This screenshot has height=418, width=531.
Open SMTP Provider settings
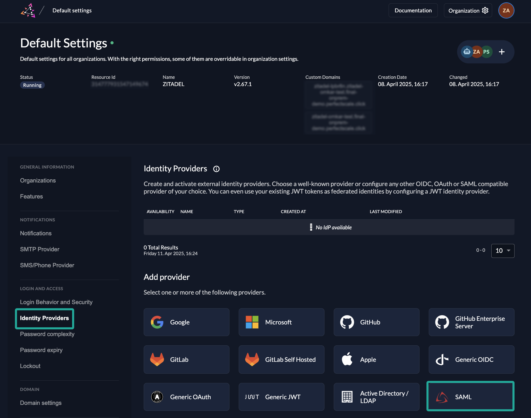click(40, 249)
